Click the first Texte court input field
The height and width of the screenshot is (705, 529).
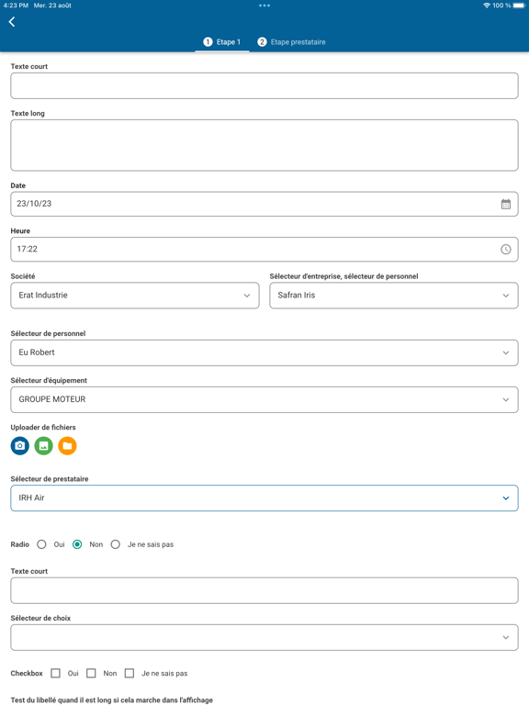point(264,86)
